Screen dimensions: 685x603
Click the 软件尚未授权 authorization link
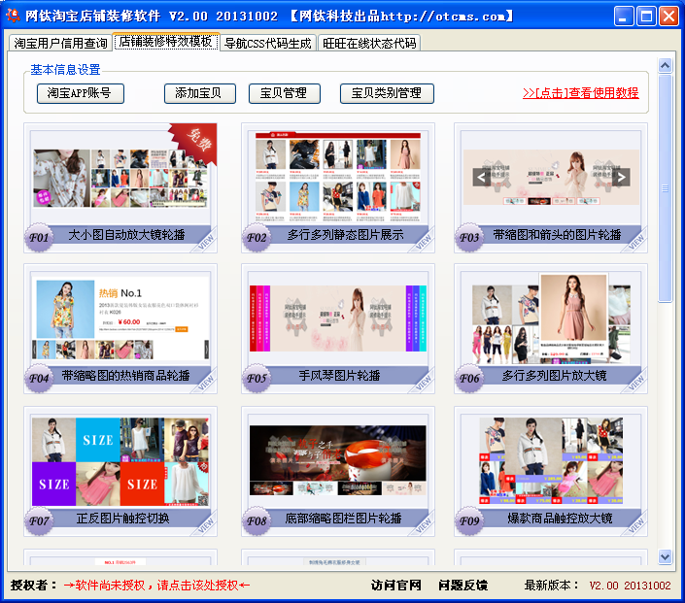(x=156, y=586)
